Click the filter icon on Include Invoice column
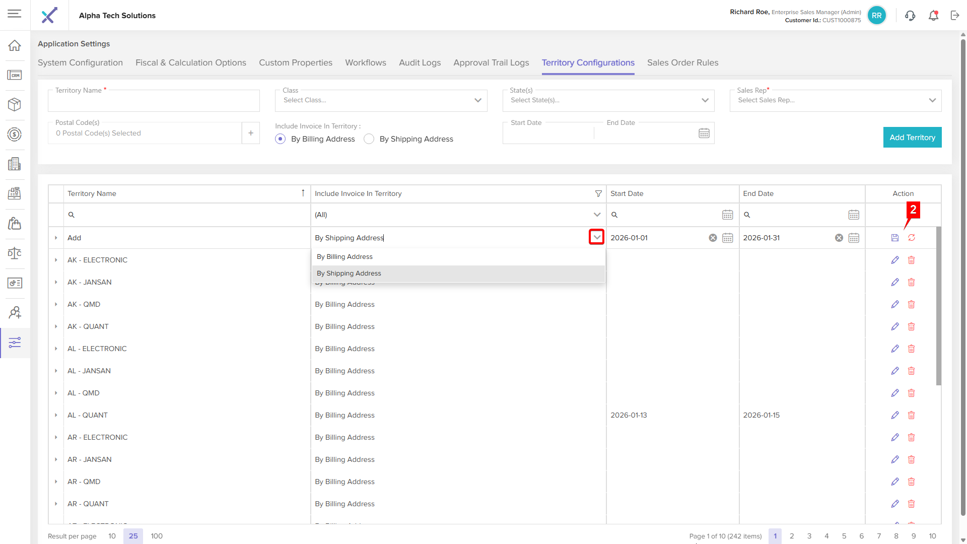Image resolution: width=967 pixels, height=544 pixels. click(598, 193)
